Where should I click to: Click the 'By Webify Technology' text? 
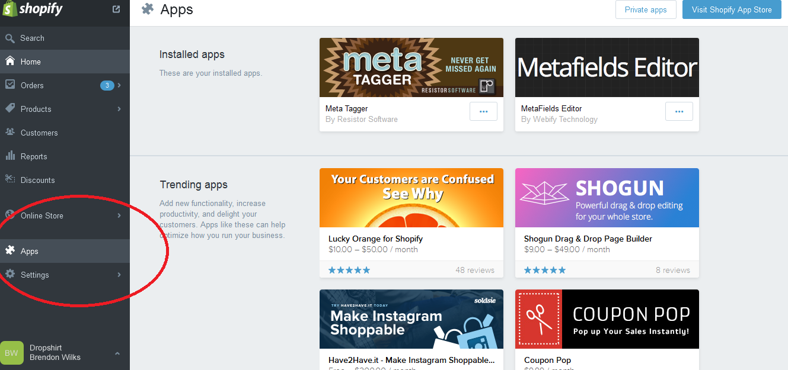(x=559, y=119)
